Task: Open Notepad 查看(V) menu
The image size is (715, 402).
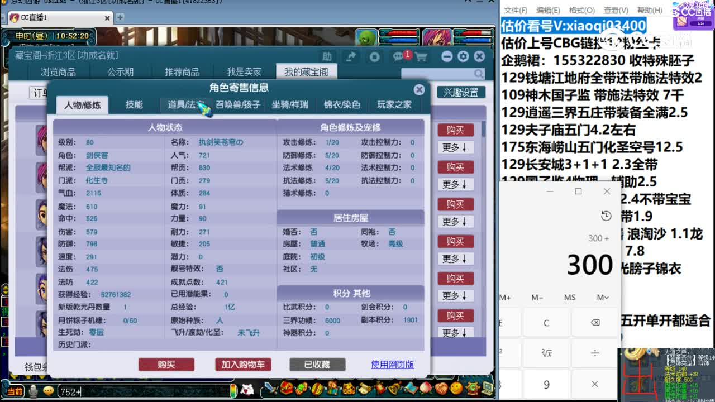Action: 616,10
